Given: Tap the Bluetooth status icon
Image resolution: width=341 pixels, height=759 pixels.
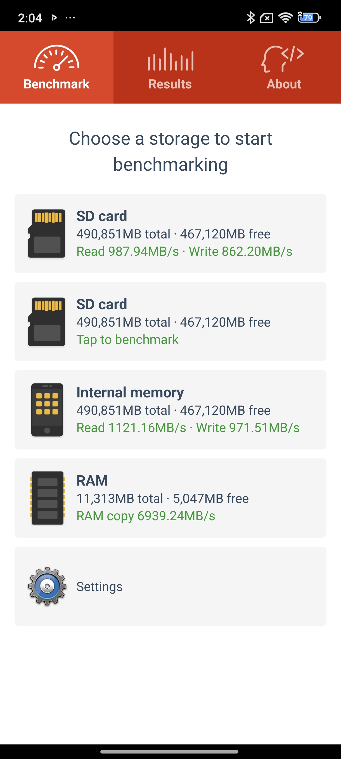Looking at the screenshot, I should tap(250, 18).
